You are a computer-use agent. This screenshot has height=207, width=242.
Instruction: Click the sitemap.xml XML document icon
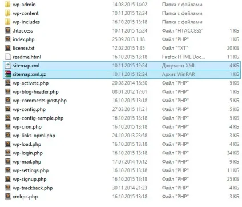pos(7,66)
